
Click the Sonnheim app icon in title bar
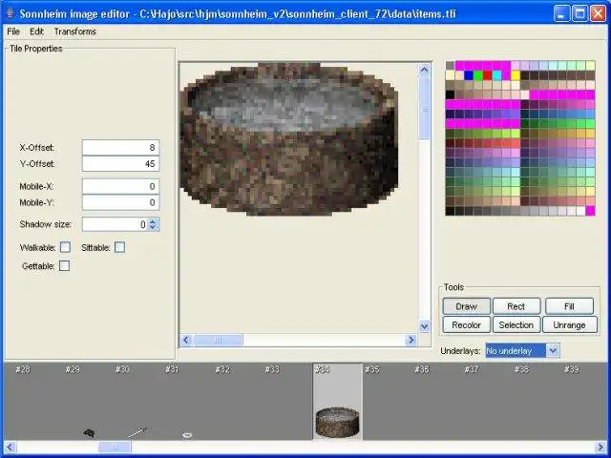(10, 11)
